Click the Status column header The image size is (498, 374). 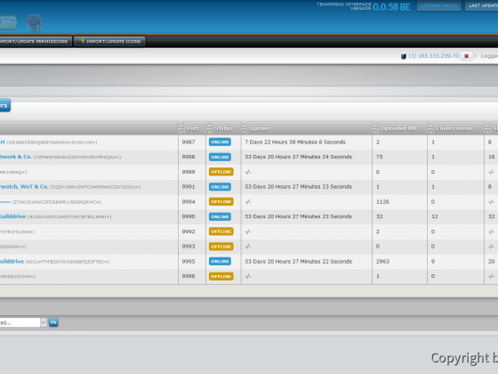pyautogui.click(x=223, y=128)
